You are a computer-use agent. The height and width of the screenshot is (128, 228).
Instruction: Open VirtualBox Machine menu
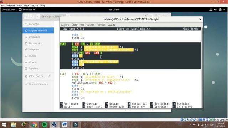coord(11,6)
